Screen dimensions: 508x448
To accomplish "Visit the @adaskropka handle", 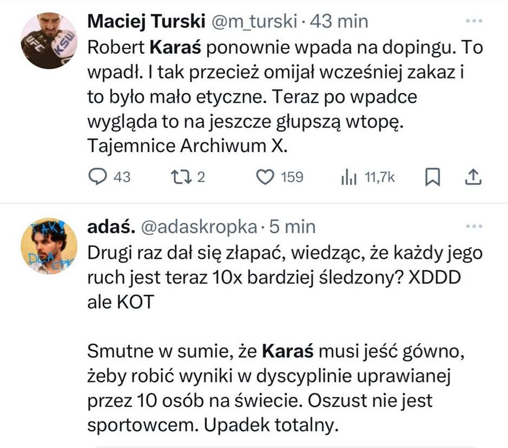I will [x=198, y=227].
